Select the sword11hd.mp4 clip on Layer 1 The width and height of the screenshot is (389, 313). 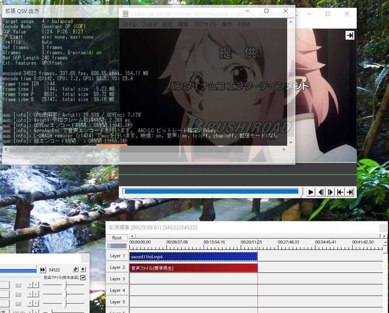coord(193,257)
